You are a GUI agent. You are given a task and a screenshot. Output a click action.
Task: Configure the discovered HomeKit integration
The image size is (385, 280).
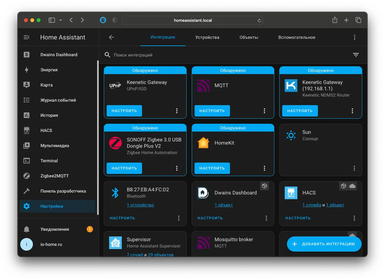[x=212, y=168]
